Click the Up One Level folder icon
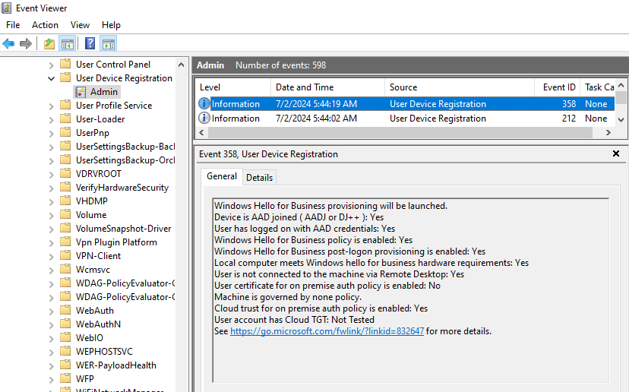Image resolution: width=629 pixels, height=392 pixels. 49,43
